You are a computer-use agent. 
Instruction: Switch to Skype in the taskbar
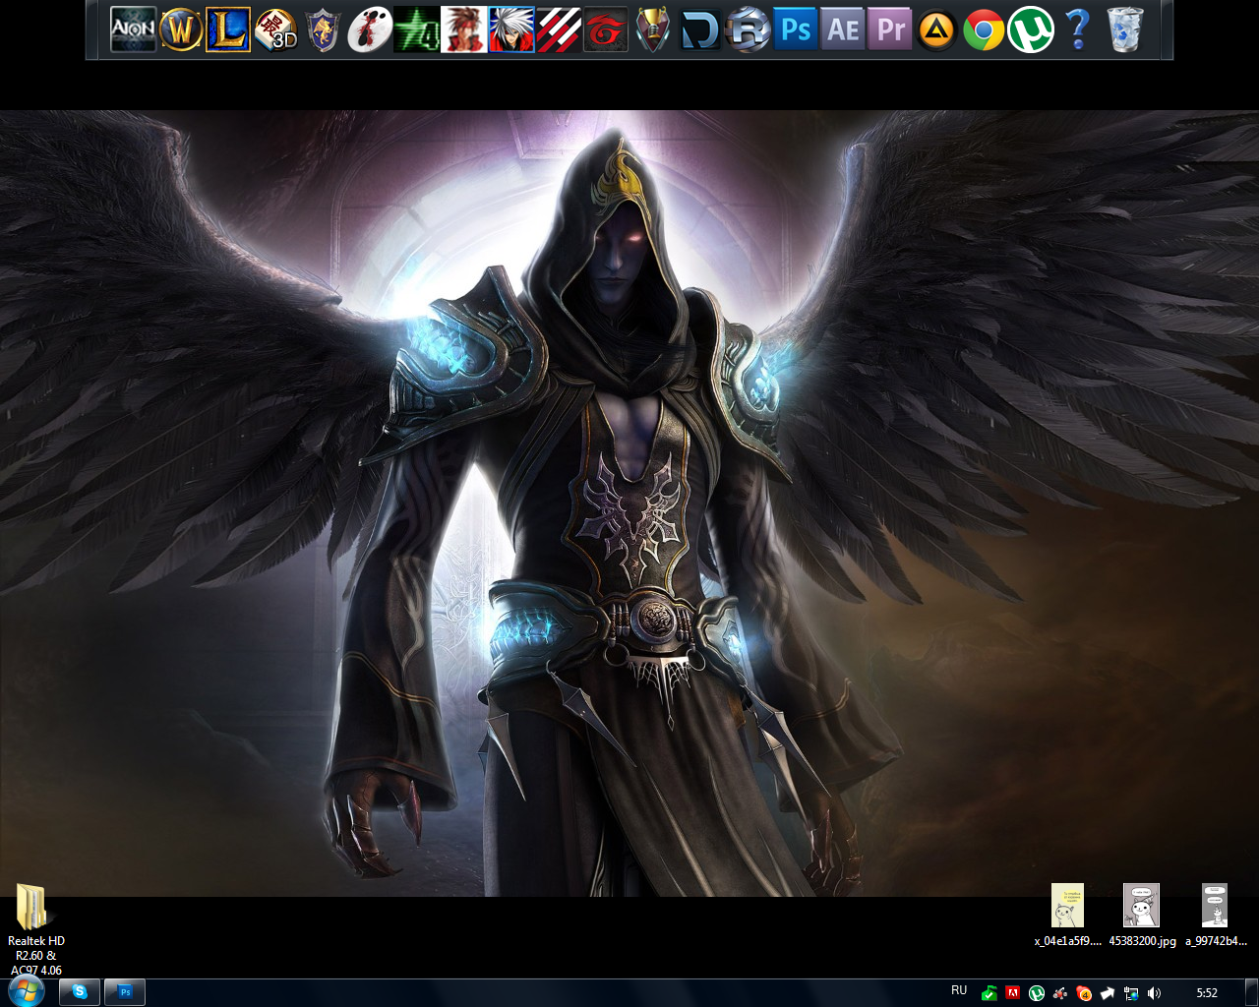pos(79,992)
